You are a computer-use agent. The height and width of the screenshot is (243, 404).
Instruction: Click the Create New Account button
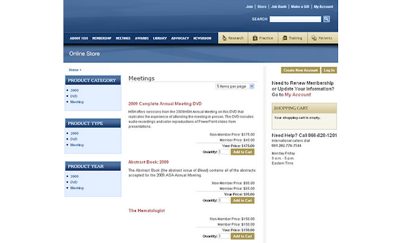tap(300, 70)
